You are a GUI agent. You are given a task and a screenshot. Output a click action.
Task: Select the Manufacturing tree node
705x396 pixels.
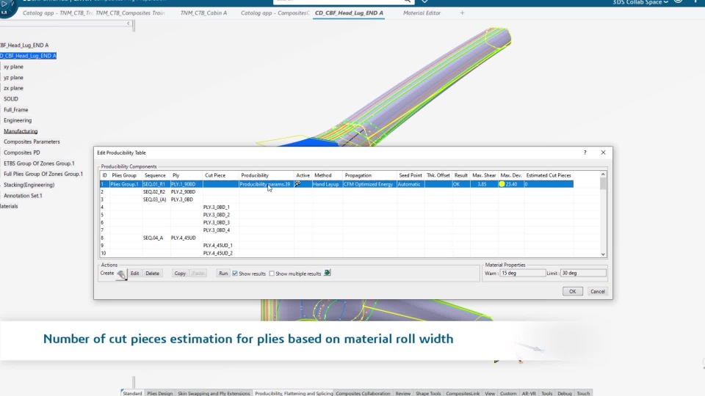(21, 131)
